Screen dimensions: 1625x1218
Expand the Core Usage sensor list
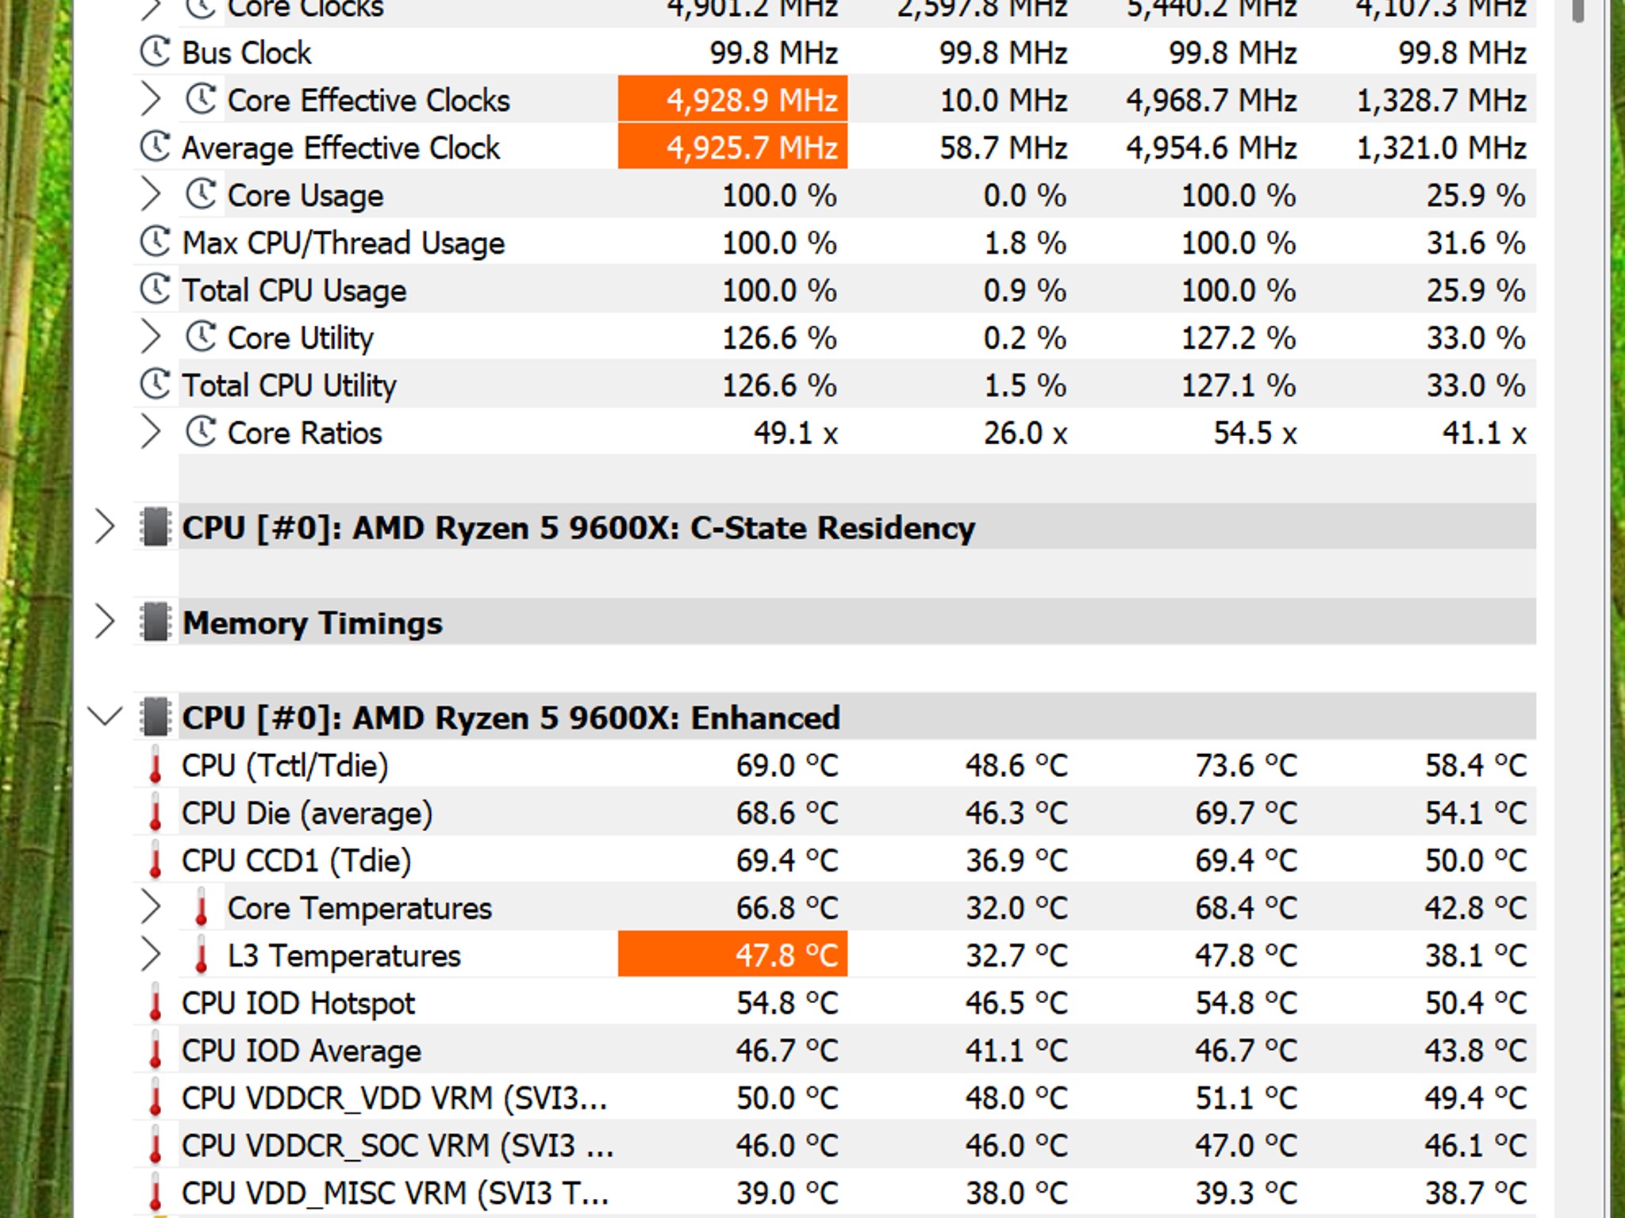click(x=150, y=195)
